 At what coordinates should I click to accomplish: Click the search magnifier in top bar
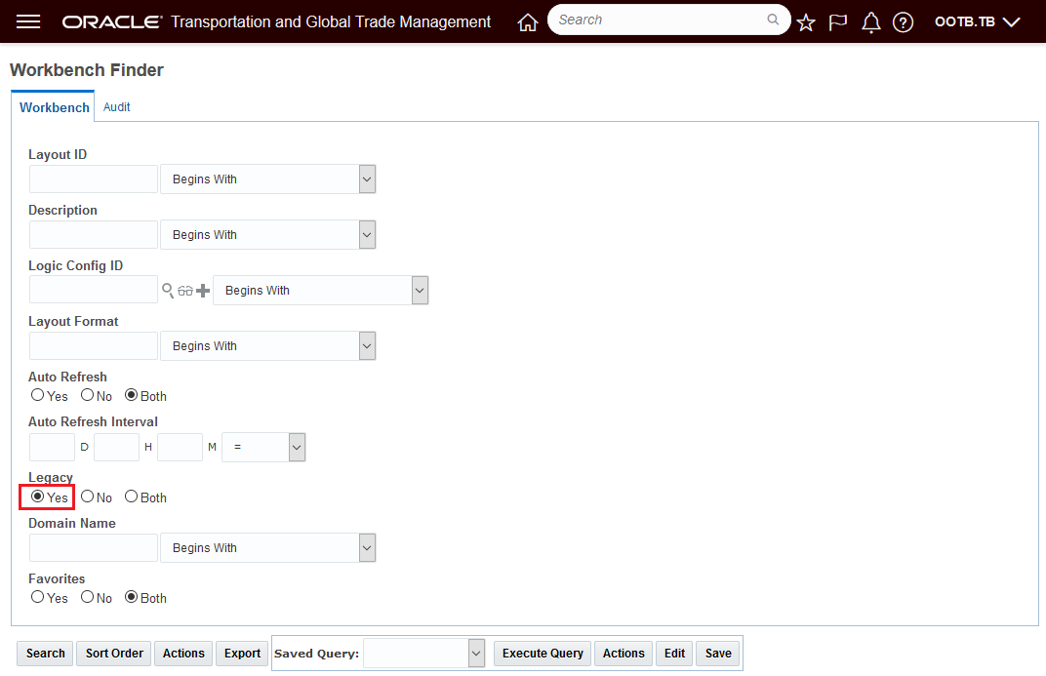(773, 20)
